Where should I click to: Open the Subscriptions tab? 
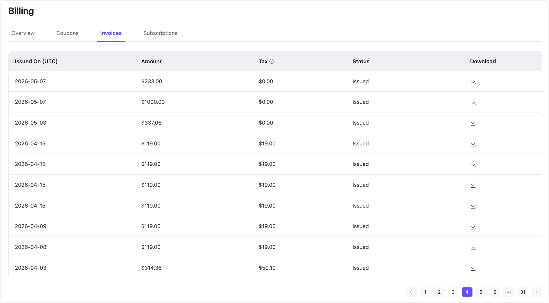[x=160, y=33]
